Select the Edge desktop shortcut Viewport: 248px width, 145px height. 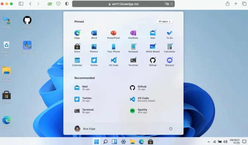click(7, 122)
